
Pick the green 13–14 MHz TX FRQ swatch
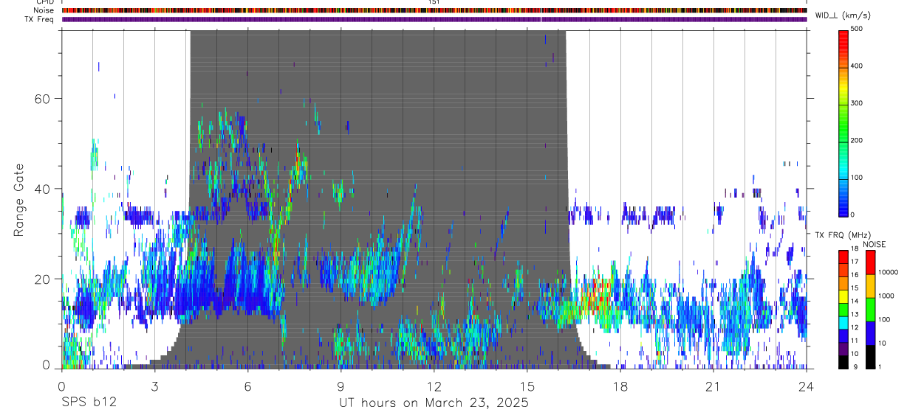(x=843, y=308)
